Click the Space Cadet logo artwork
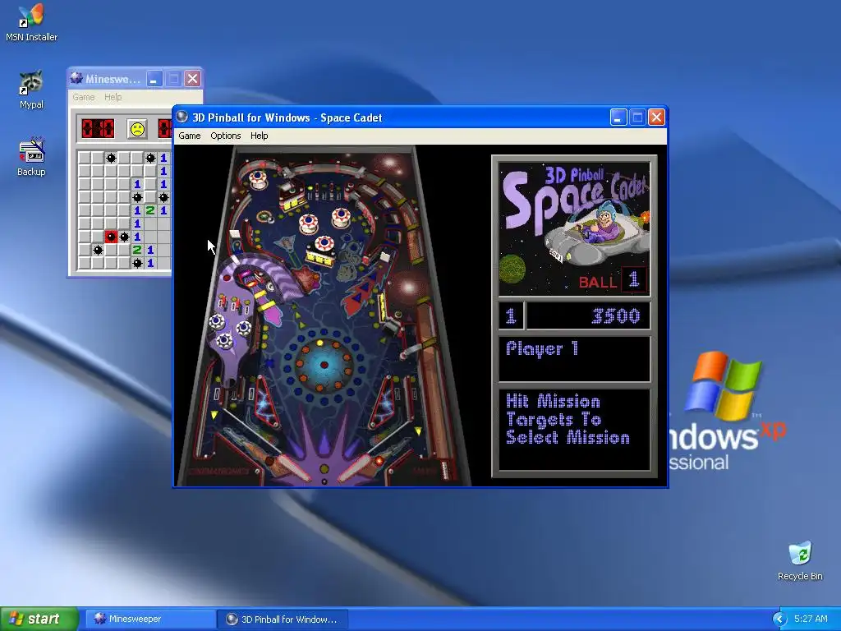Viewport: 841px width, 631px height. (574, 229)
